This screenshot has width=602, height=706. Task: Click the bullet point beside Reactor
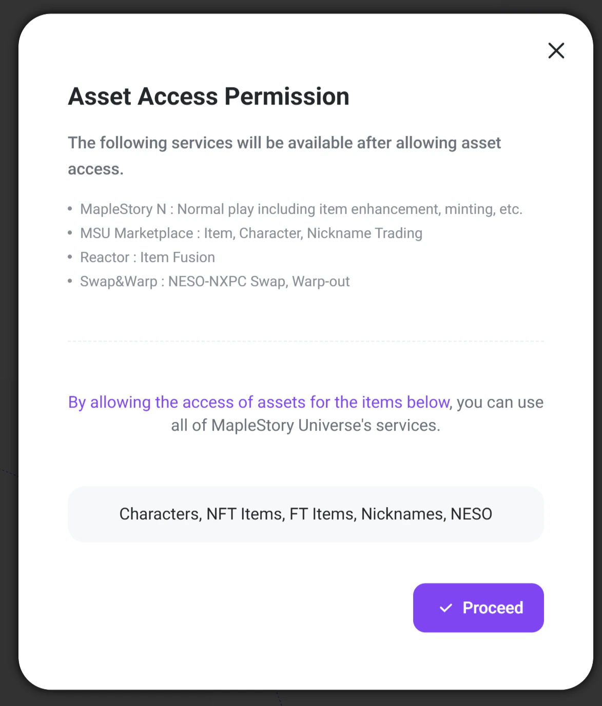pyautogui.click(x=71, y=256)
